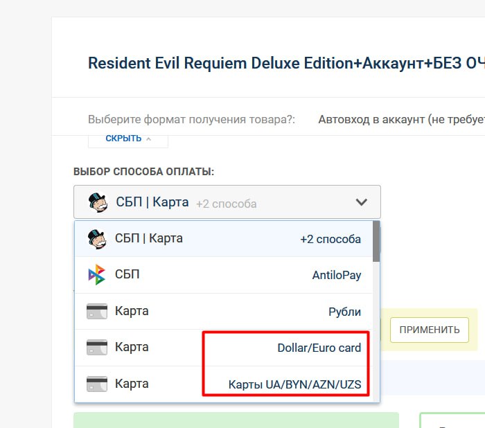Click mascot icon in first list option

(x=97, y=239)
